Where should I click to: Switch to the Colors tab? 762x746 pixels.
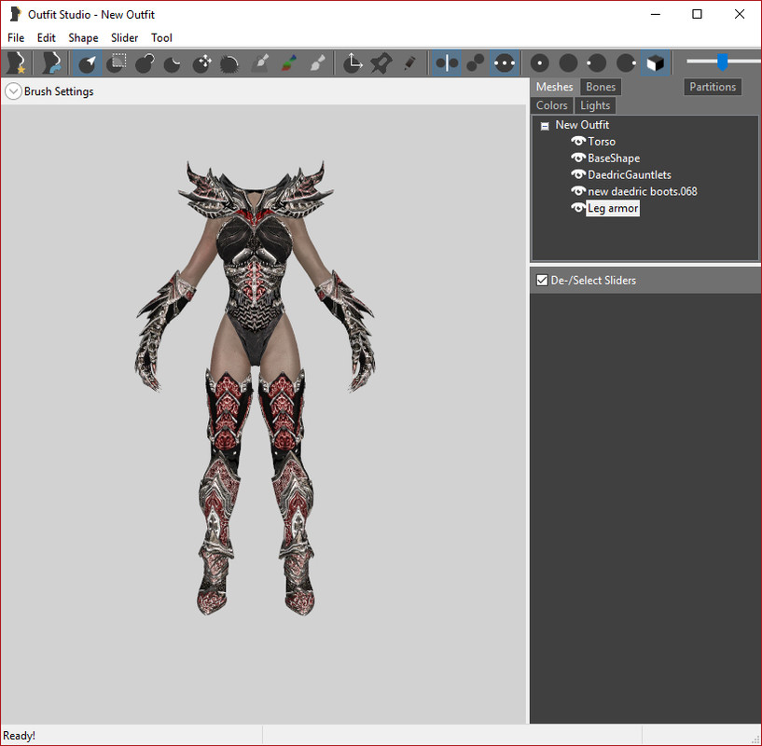[552, 105]
